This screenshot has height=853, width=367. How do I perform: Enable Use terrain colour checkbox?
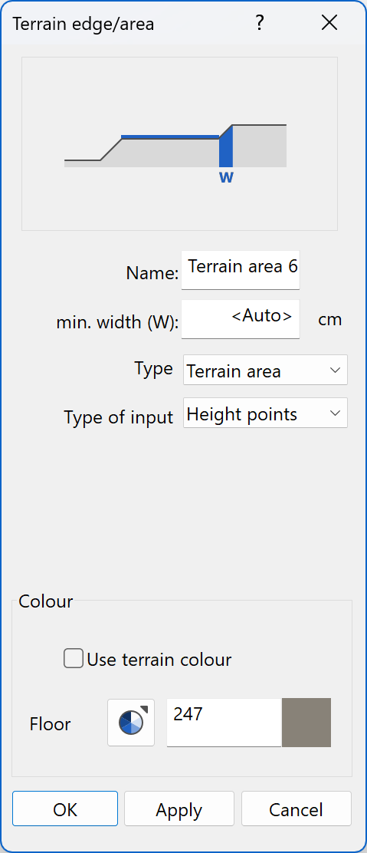coord(74,658)
